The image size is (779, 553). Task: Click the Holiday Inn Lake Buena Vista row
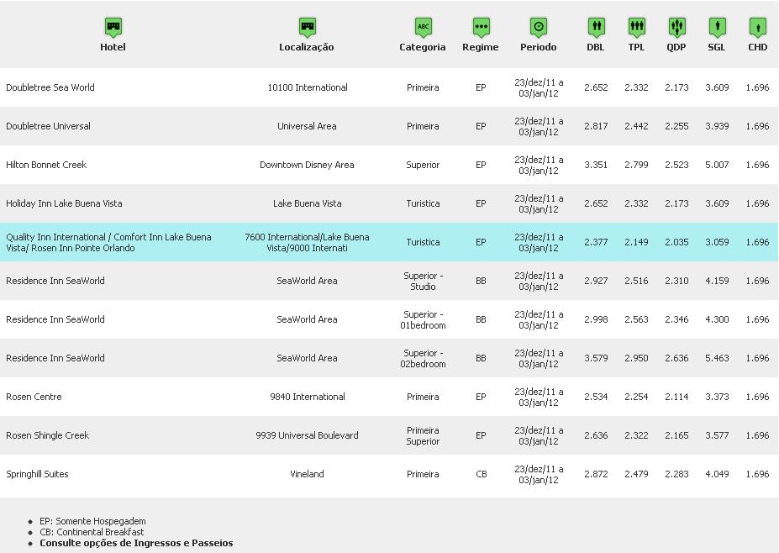64,203
